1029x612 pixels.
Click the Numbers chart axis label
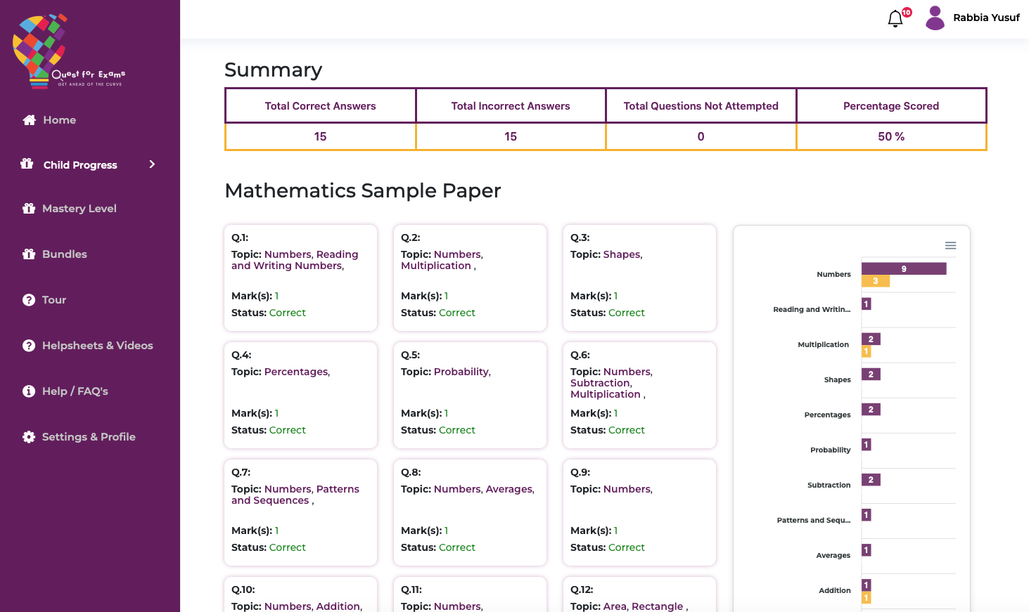[x=833, y=274]
